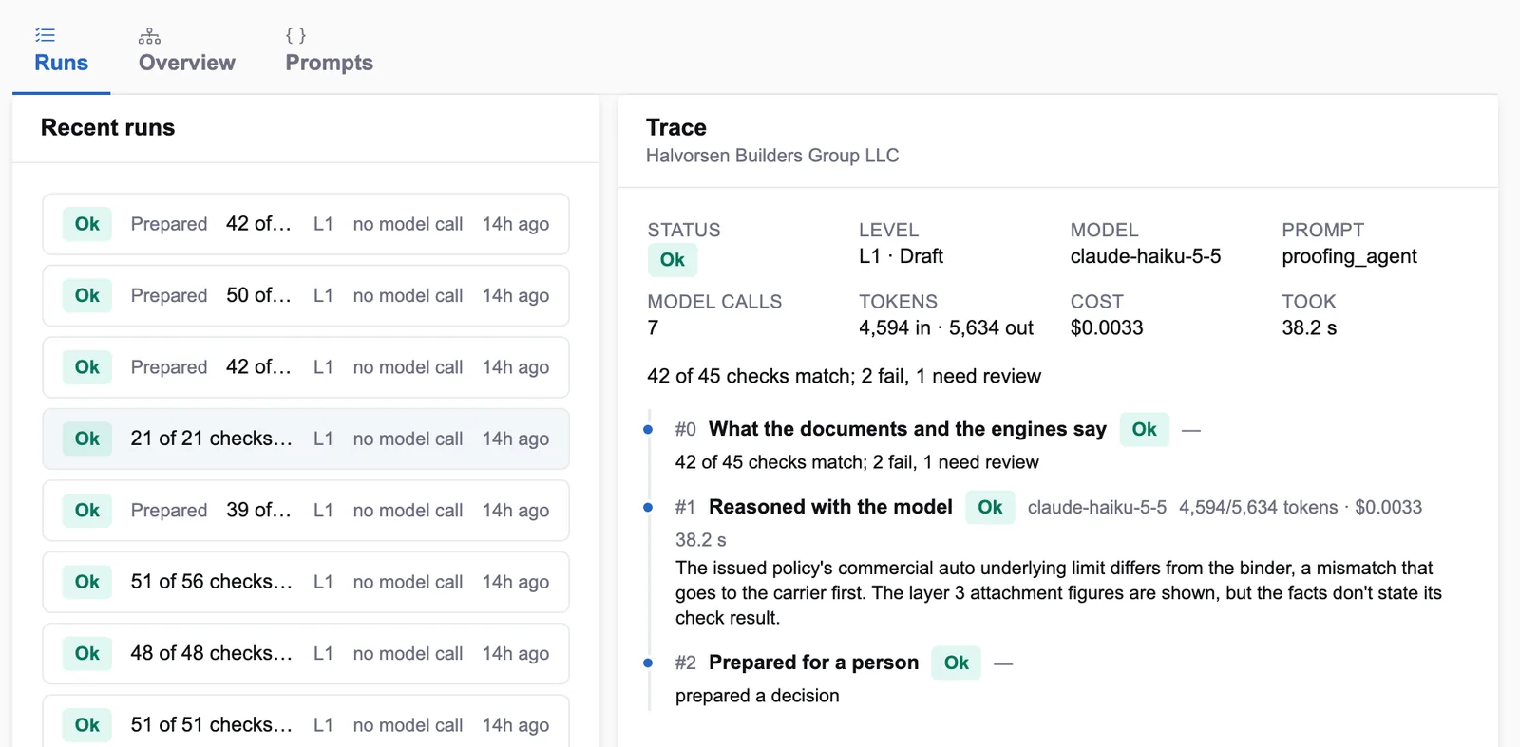Click 'no model call' in '48 of 48 checks…' row
This screenshot has height=747, width=1520.
click(408, 653)
